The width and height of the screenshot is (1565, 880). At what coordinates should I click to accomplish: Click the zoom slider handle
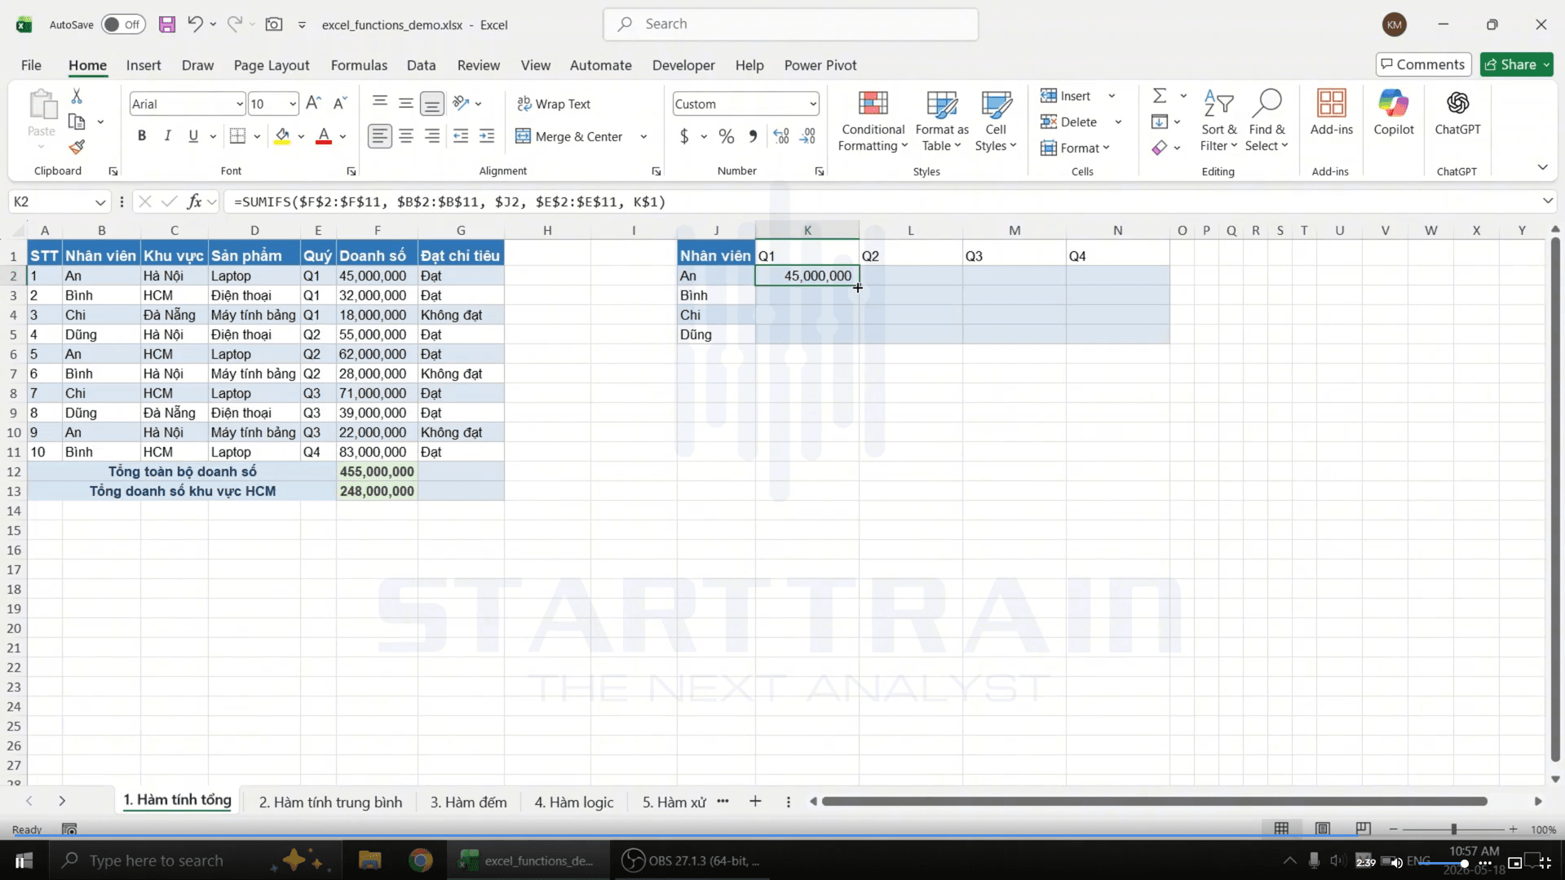tap(1452, 829)
